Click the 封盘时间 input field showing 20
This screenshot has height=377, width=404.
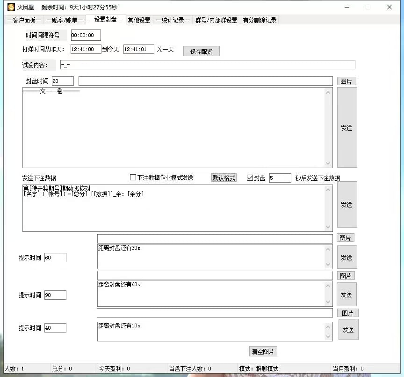(x=63, y=81)
